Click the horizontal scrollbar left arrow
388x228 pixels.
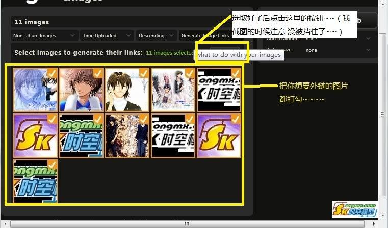click(x=5, y=224)
